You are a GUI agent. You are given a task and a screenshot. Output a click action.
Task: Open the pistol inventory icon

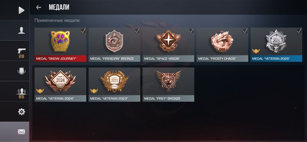point(21,51)
